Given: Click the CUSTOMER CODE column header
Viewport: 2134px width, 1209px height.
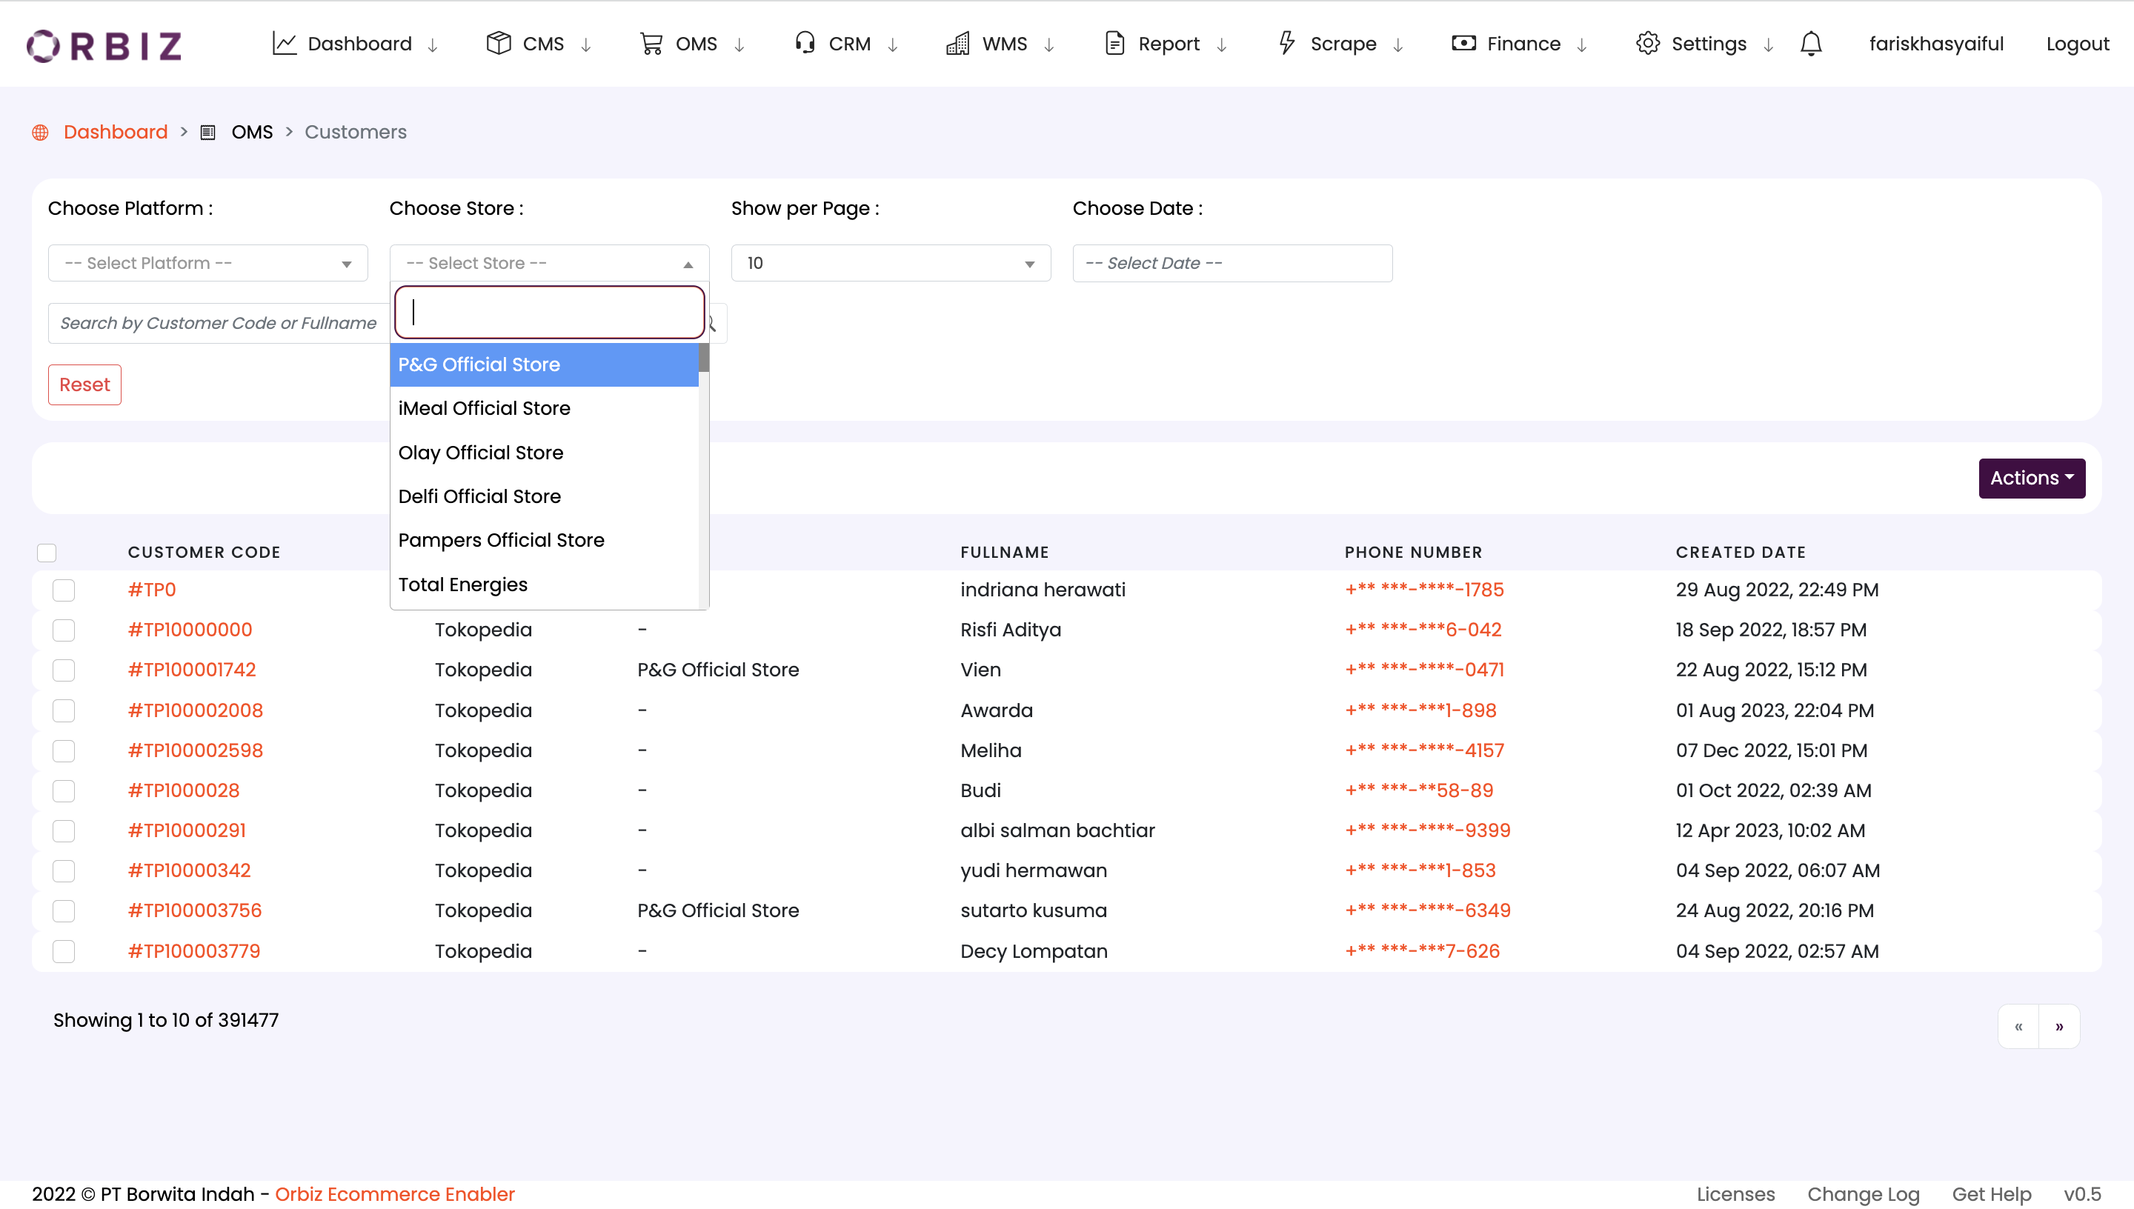Looking at the screenshot, I should click(205, 553).
